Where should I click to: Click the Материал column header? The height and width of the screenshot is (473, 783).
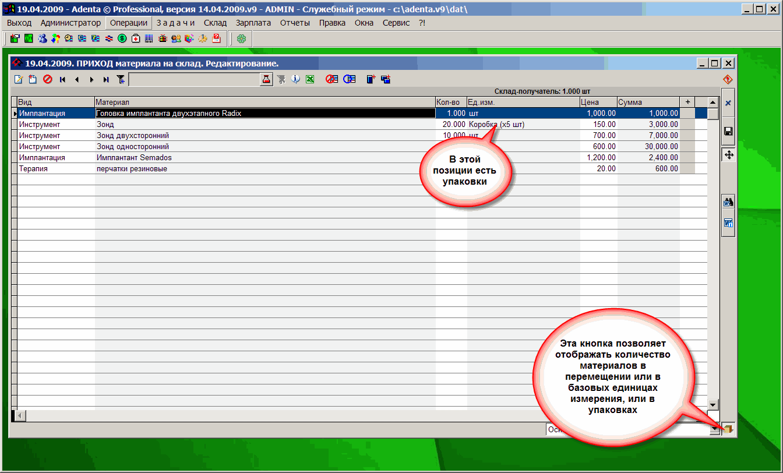264,102
